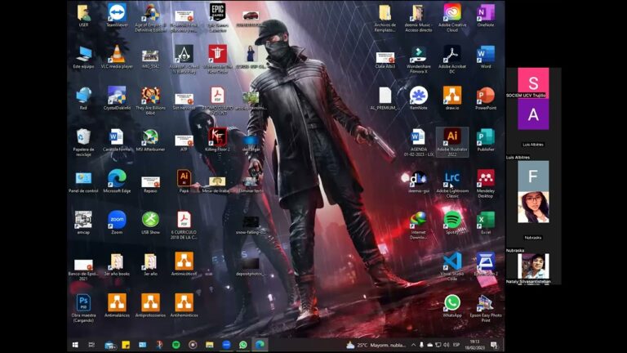Open Microsoft Edge desktop shortcut
This screenshot has width=627, height=353.
[117, 181]
